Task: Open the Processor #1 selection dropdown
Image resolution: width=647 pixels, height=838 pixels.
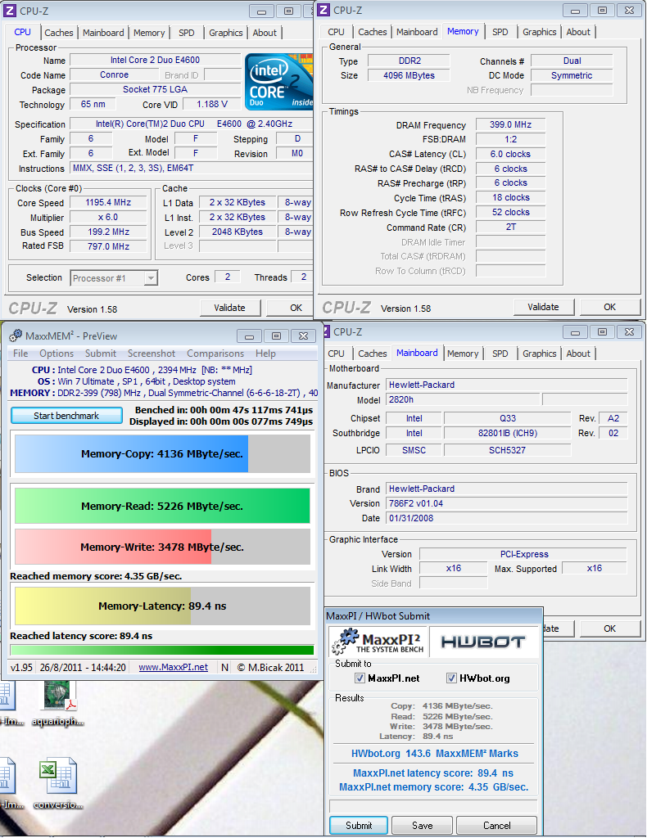Action: [x=151, y=278]
